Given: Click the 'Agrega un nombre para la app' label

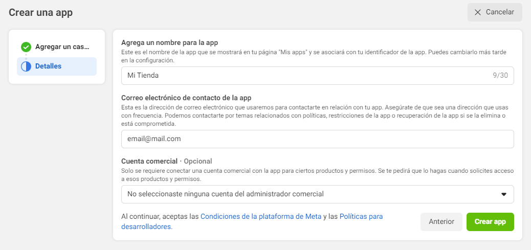Looking at the screenshot, I should pos(173,42).
